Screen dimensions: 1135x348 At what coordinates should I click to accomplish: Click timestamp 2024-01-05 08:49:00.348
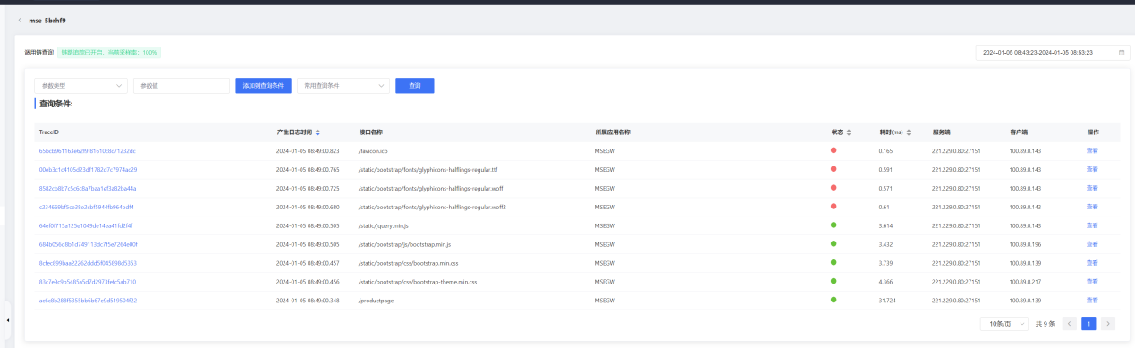click(308, 301)
